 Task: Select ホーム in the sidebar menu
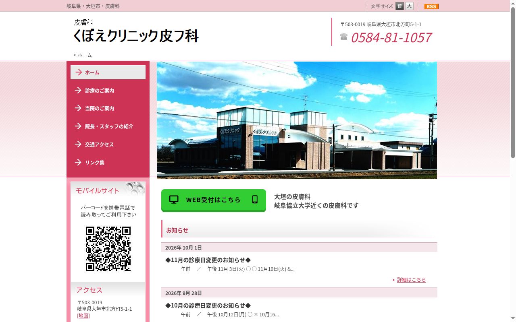(108, 72)
